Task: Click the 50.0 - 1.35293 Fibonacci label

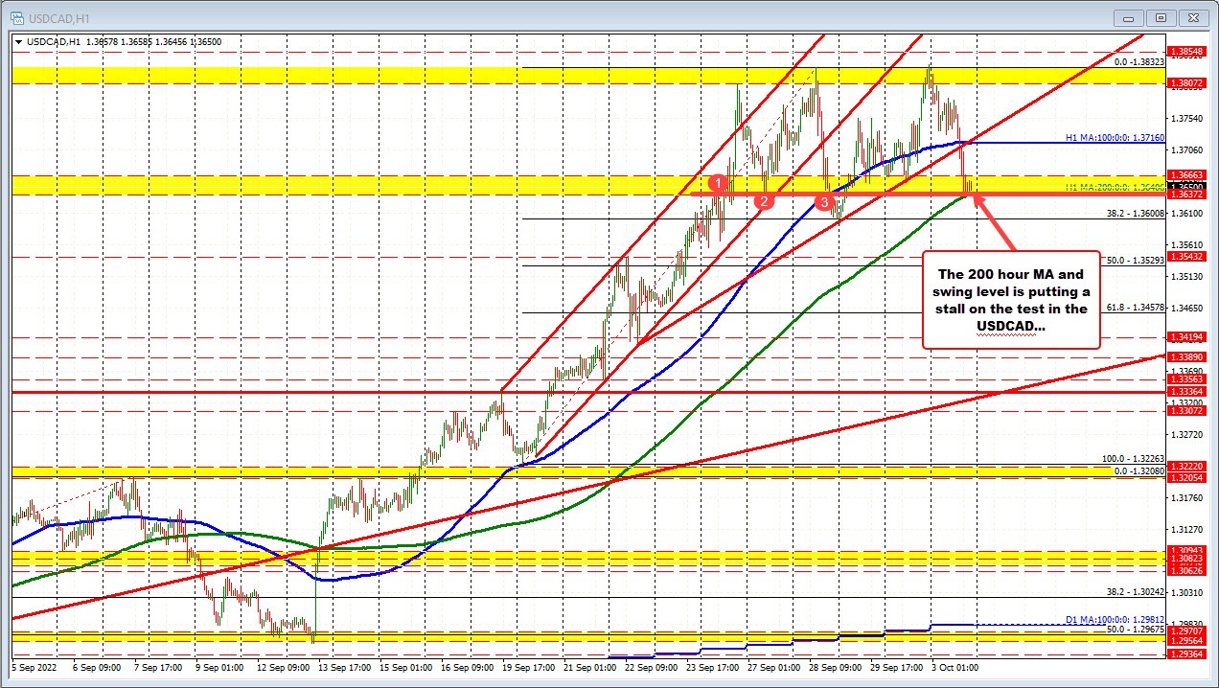Action: [1136, 260]
